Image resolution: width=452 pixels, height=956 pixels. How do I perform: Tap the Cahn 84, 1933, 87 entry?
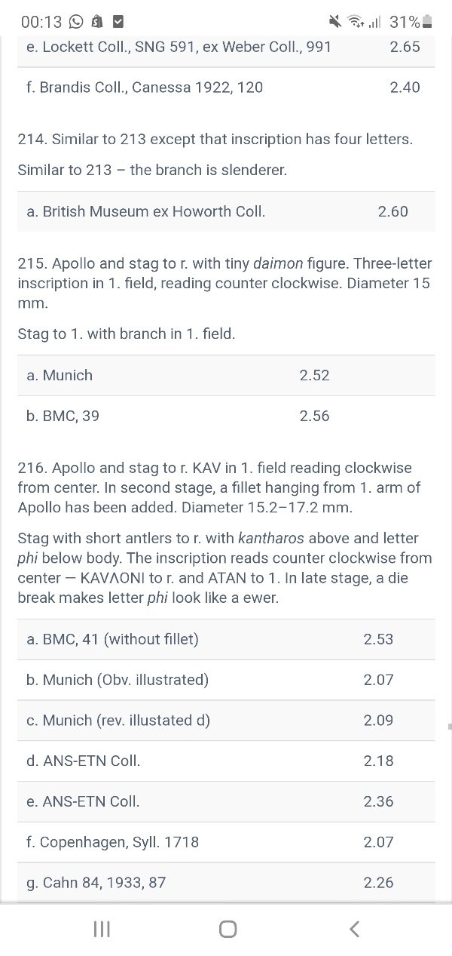click(226, 882)
